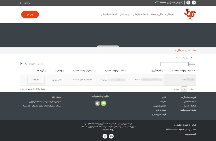Click the collapse handle below the dark banner
The width and height of the screenshot is (216, 141).
click(x=108, y=46)
